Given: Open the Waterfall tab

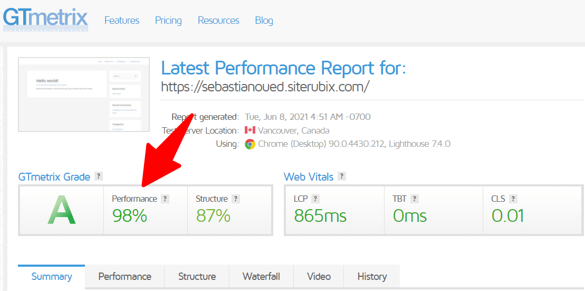Looking at the screenshot, I should click(x=261, y=277).
